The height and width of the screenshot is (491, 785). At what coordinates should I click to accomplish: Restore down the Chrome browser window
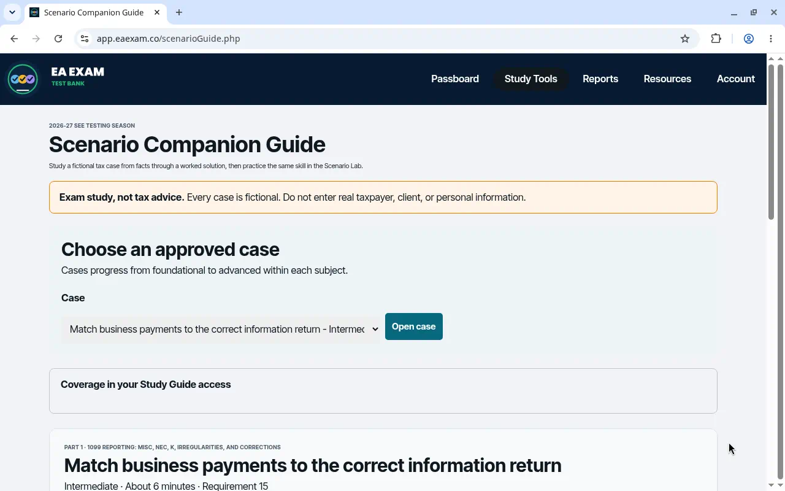click(x=754, y=12)
